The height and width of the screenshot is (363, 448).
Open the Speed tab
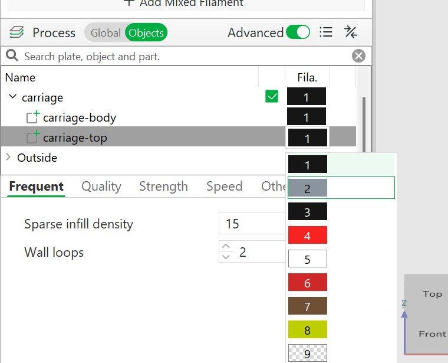click(224, 186)
